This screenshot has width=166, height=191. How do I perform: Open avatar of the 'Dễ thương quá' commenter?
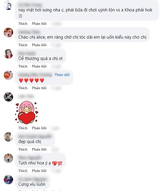8,54
